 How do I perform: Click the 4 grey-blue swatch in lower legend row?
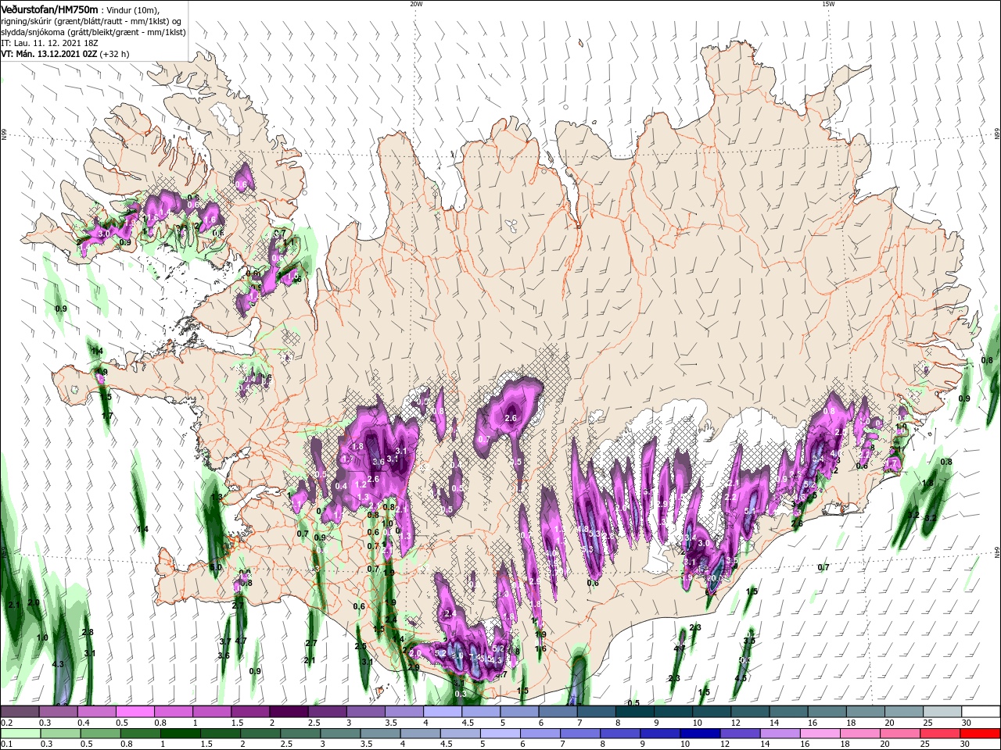click(421, 734)
